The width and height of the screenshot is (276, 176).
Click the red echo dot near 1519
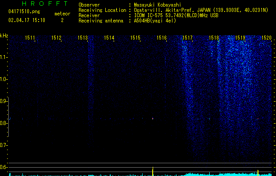[258, 119]
